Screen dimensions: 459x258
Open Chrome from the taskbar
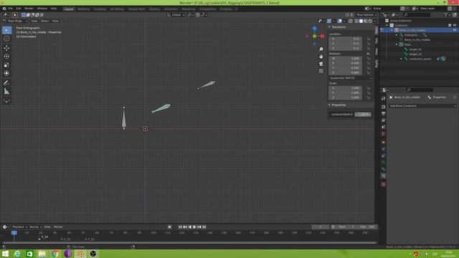point(55,254)
